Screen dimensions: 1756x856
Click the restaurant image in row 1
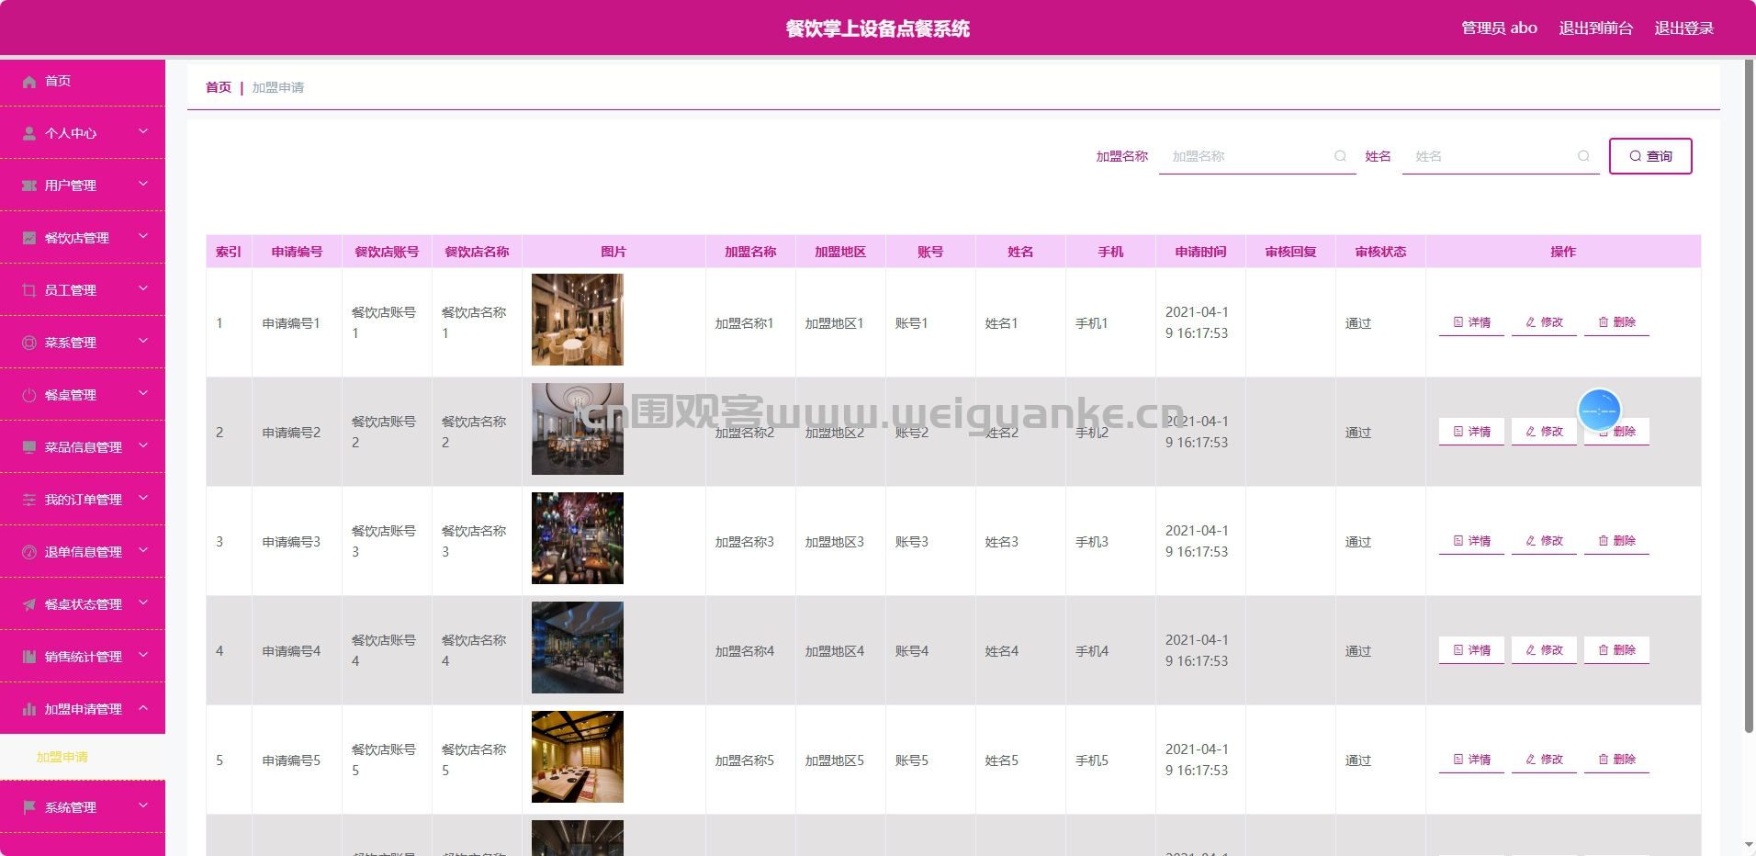pyautogui.click(x=578, y=320)
